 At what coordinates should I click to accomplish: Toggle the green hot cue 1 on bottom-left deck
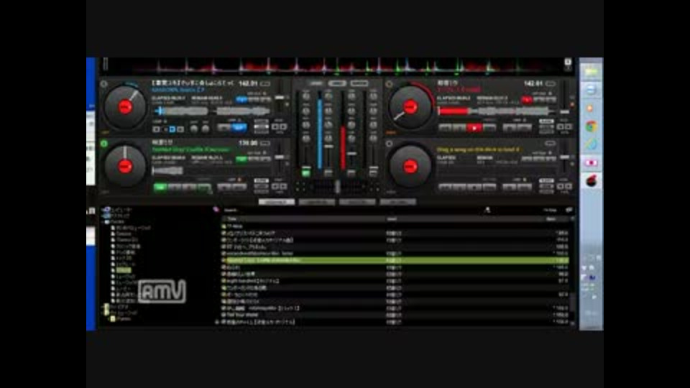click(241, 160)
